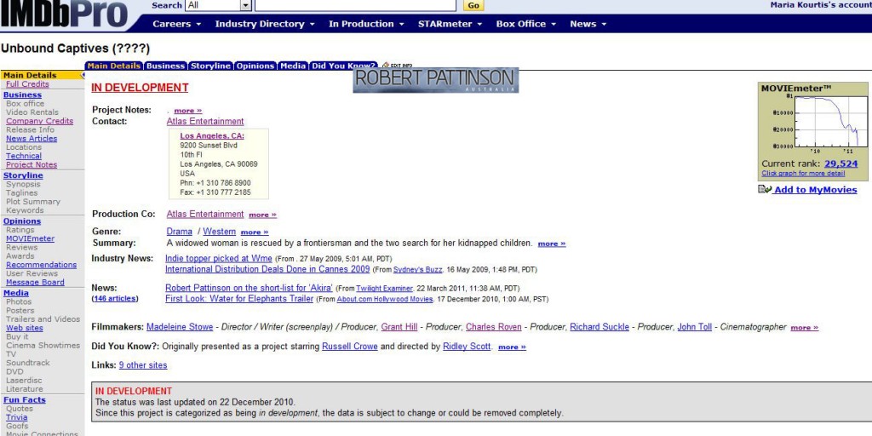This screenshot has height=436, width=872.
Task: Open the Western genre link
Action: coord(219,232)
